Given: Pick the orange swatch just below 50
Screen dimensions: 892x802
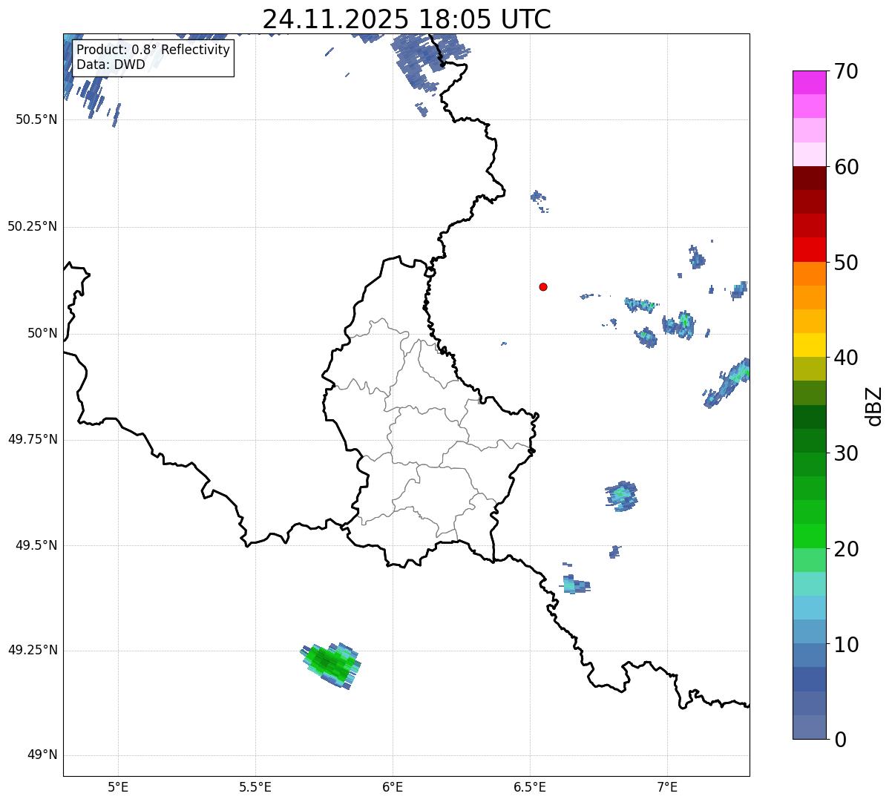Looking at the screenshot, I should (x=810, y=274).
